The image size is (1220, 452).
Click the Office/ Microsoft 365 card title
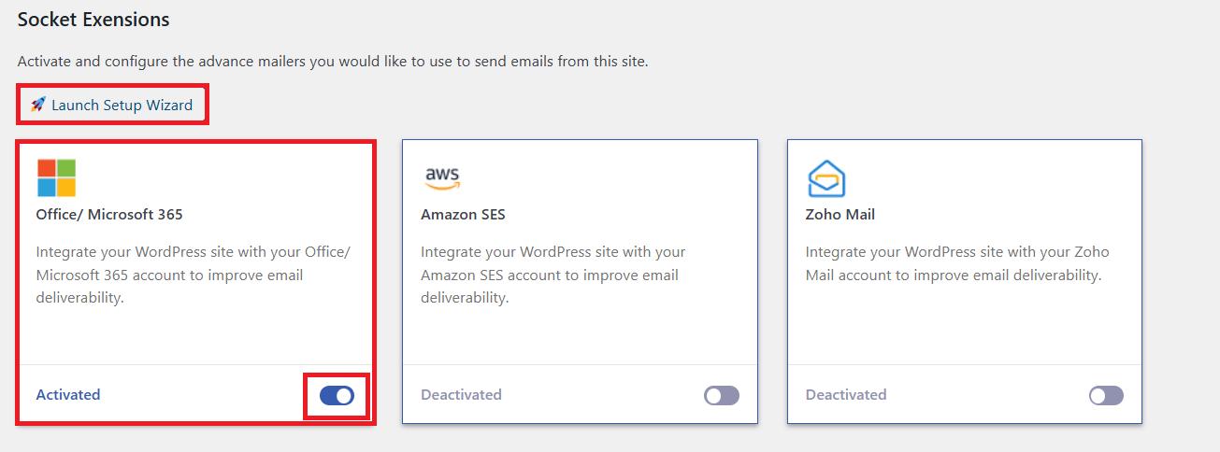click(x=109, y=214)
